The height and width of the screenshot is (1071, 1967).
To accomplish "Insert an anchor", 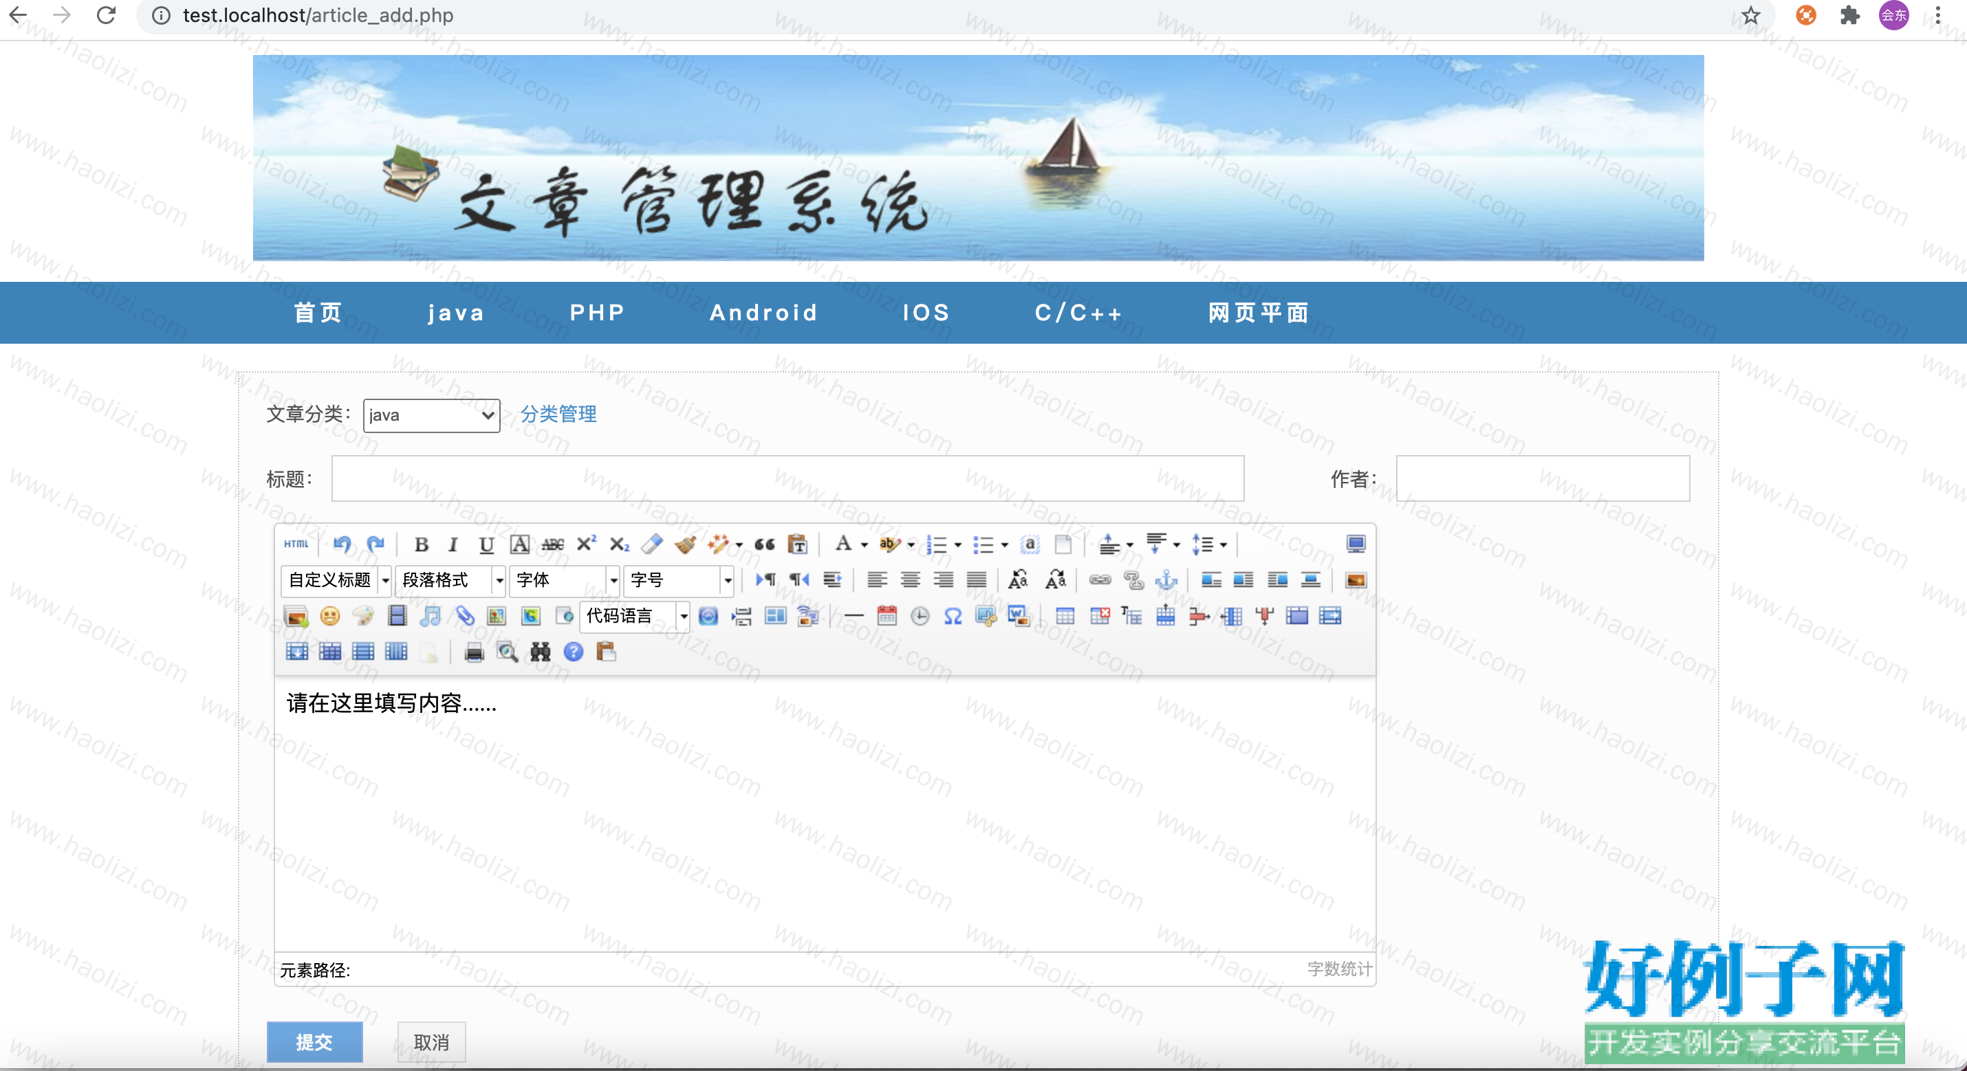I will pos(1166,580).
